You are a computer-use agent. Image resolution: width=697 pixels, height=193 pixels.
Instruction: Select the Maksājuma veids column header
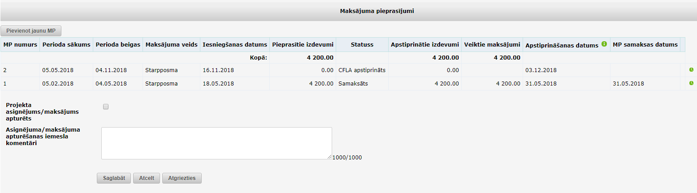click(171, 45)
